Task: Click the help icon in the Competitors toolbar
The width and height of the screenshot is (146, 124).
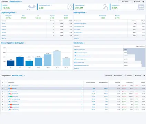Action: point(144,76)
